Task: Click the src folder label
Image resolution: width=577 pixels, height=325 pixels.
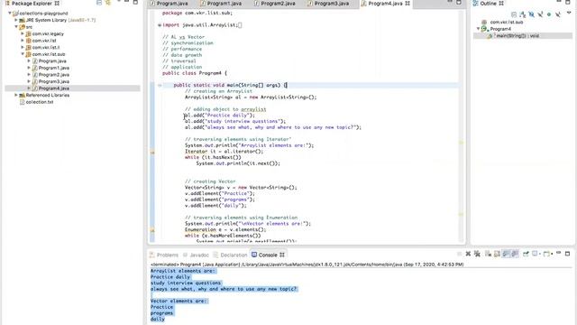Action: point(29,27)
